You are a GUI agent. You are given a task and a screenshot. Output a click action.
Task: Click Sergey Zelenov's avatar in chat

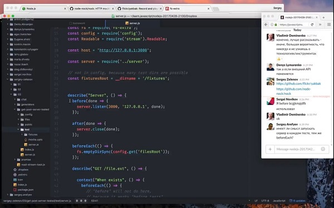(271, 82)
